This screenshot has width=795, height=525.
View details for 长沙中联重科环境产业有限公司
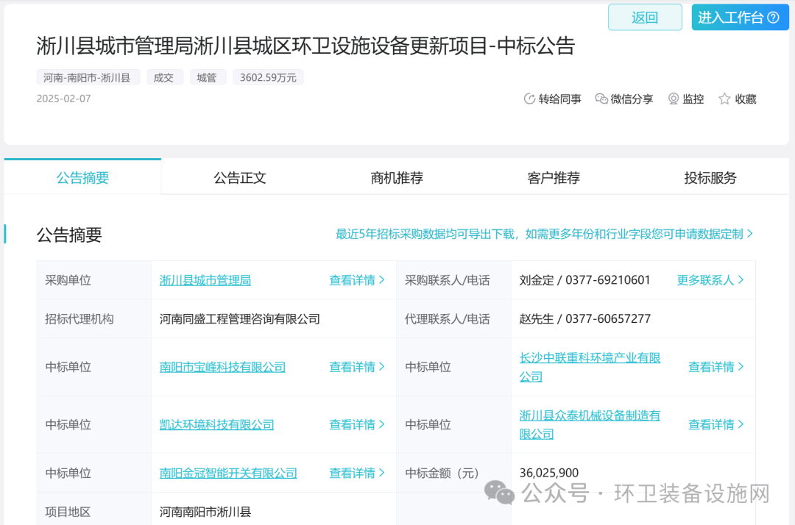tap(716, 367)
